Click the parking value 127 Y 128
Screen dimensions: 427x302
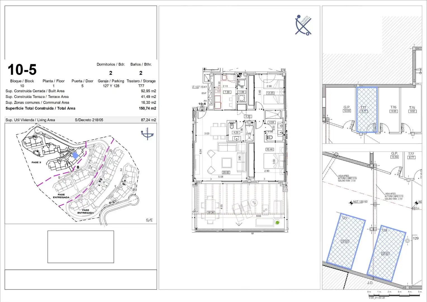point(111,86)
